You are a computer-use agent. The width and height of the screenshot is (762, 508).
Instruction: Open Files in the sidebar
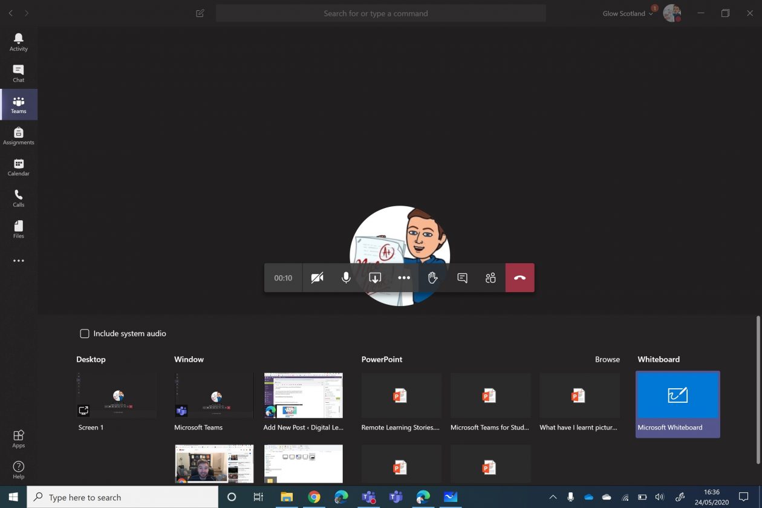[x=19, y=230]
